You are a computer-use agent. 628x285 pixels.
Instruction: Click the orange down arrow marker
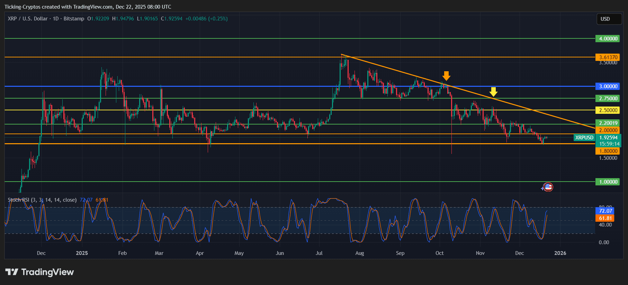click(446, 76)
